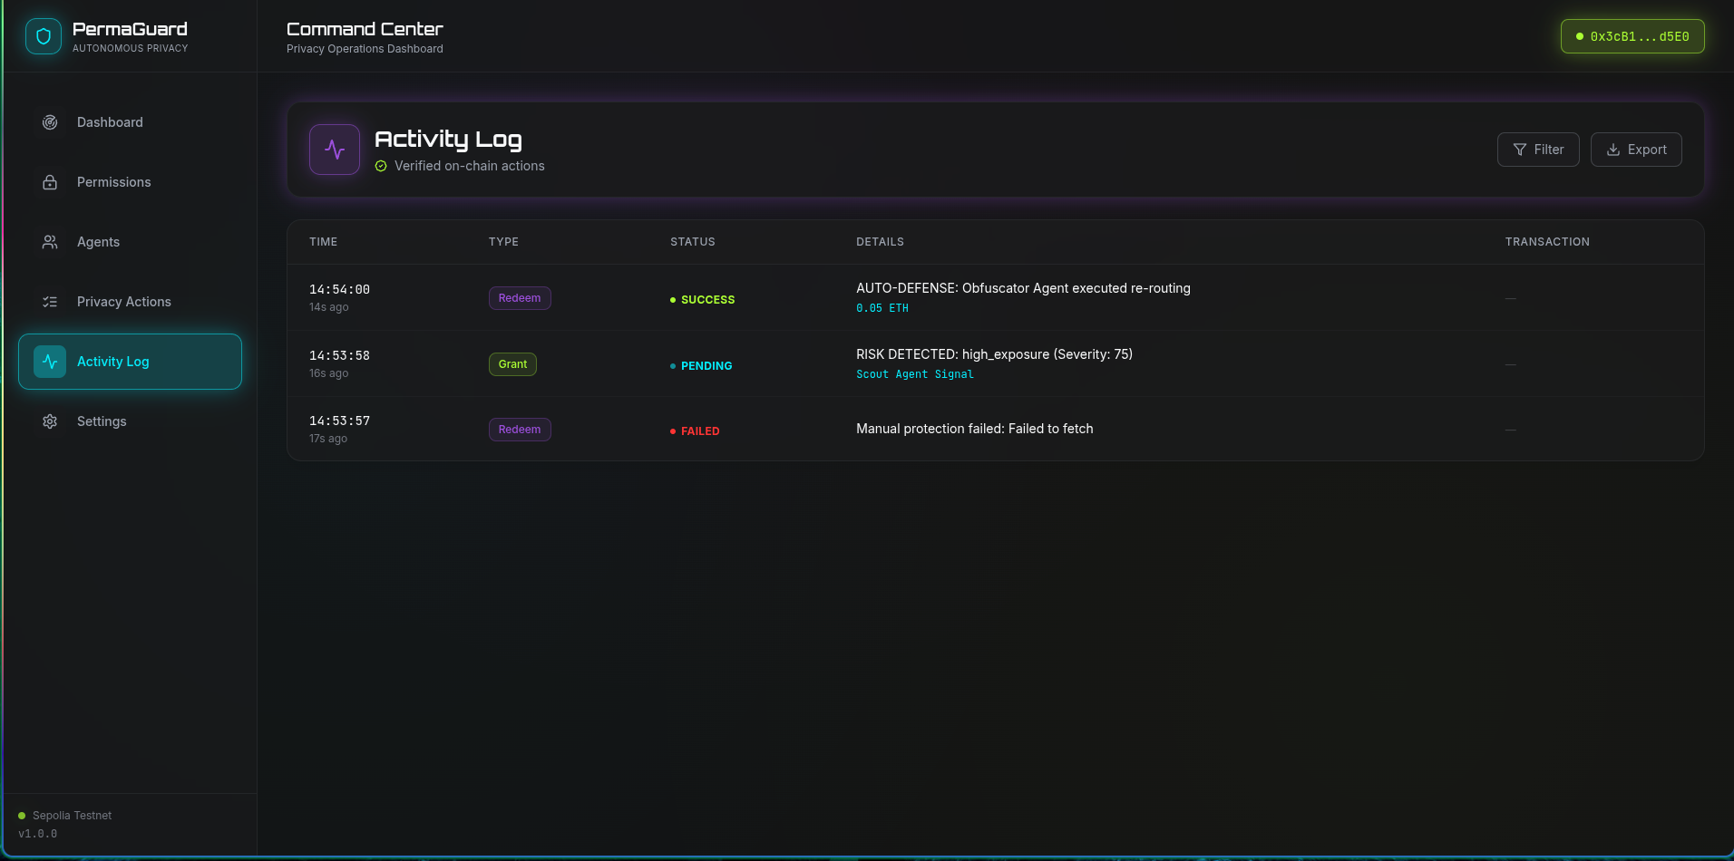The width and height of the screenshot is (1734, 861).
Task: Open the Filter options
Action: click(x=1537, y=150)
